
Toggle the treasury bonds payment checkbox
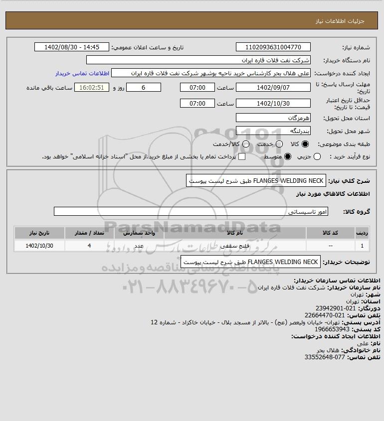point(242,156)
